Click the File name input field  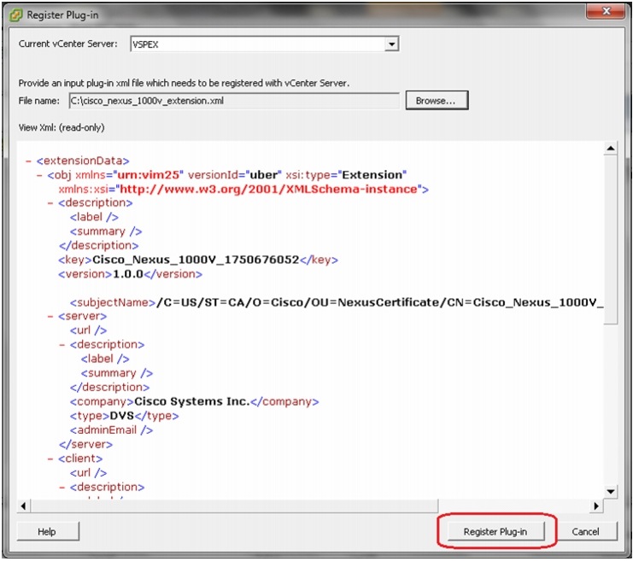[234, 101]
